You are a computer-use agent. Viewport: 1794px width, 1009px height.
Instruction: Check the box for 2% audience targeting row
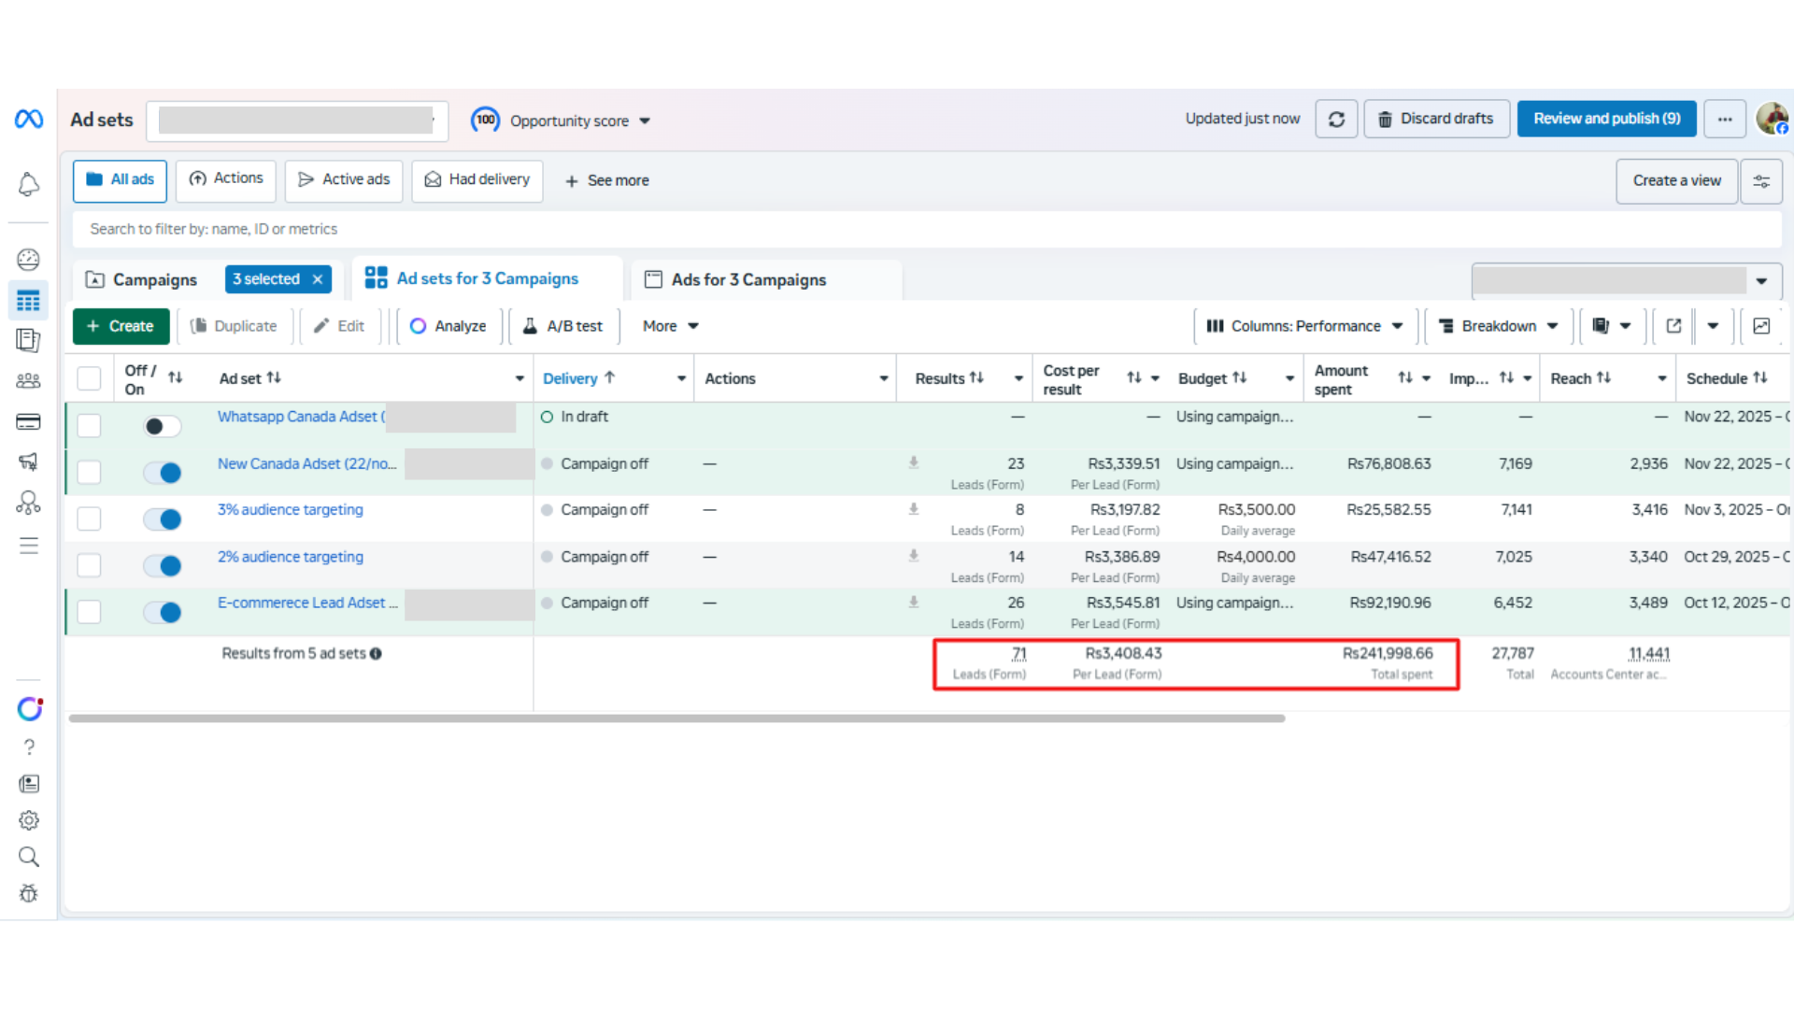(x=89, y=565)
